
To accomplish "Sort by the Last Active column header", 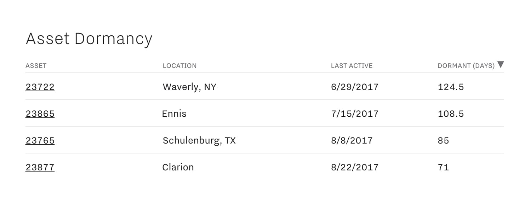I will tap(352, 66).
